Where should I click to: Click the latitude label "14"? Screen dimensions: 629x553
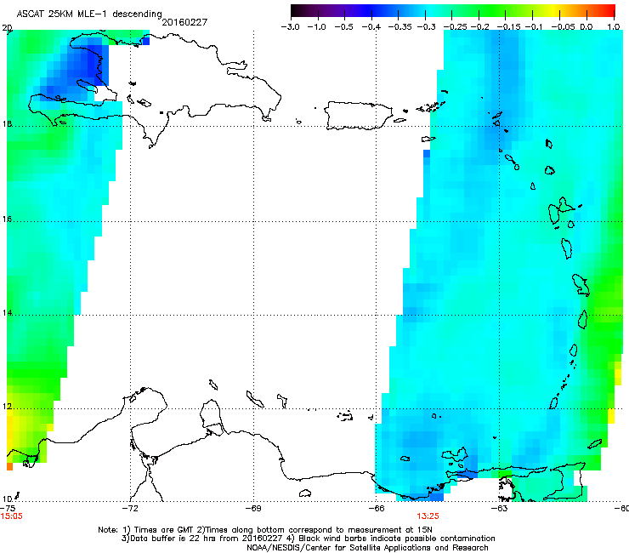tap(7, 313)
